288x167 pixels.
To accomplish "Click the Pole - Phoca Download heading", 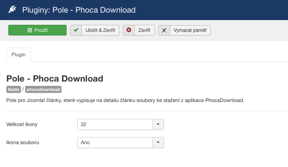I will click(55, 78).
